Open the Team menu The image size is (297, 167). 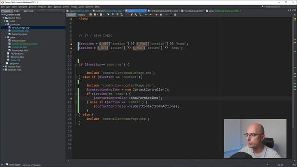click(74, 6)
